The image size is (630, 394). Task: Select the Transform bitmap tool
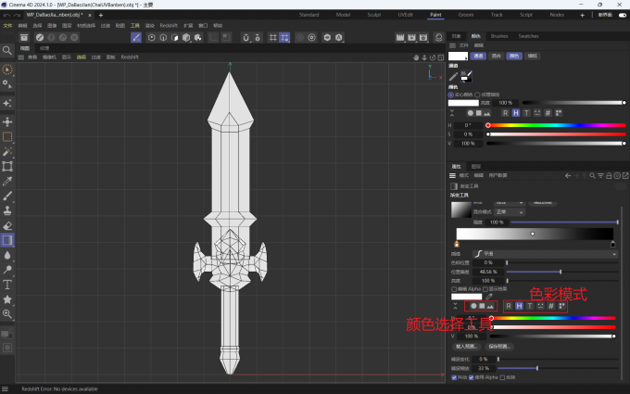(x=7, y=167)
